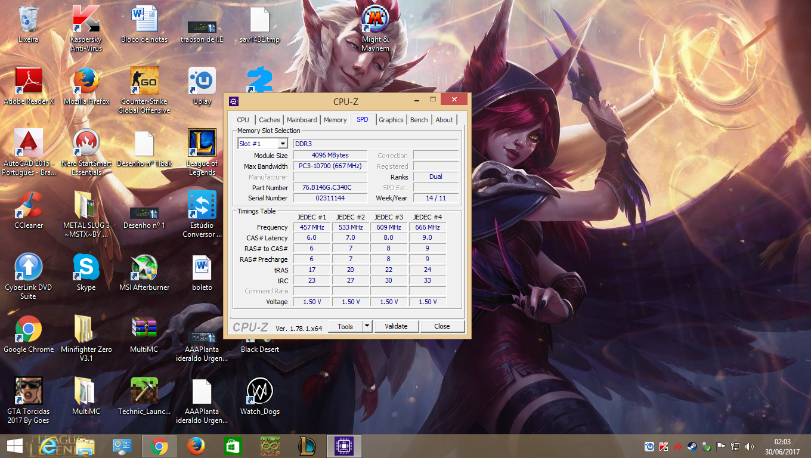Switch to the Mainboard tab

(x=302, y=120)
